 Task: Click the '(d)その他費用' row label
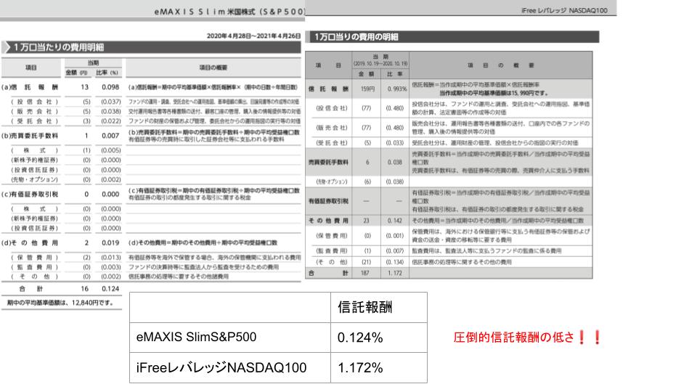coord(30,242)
